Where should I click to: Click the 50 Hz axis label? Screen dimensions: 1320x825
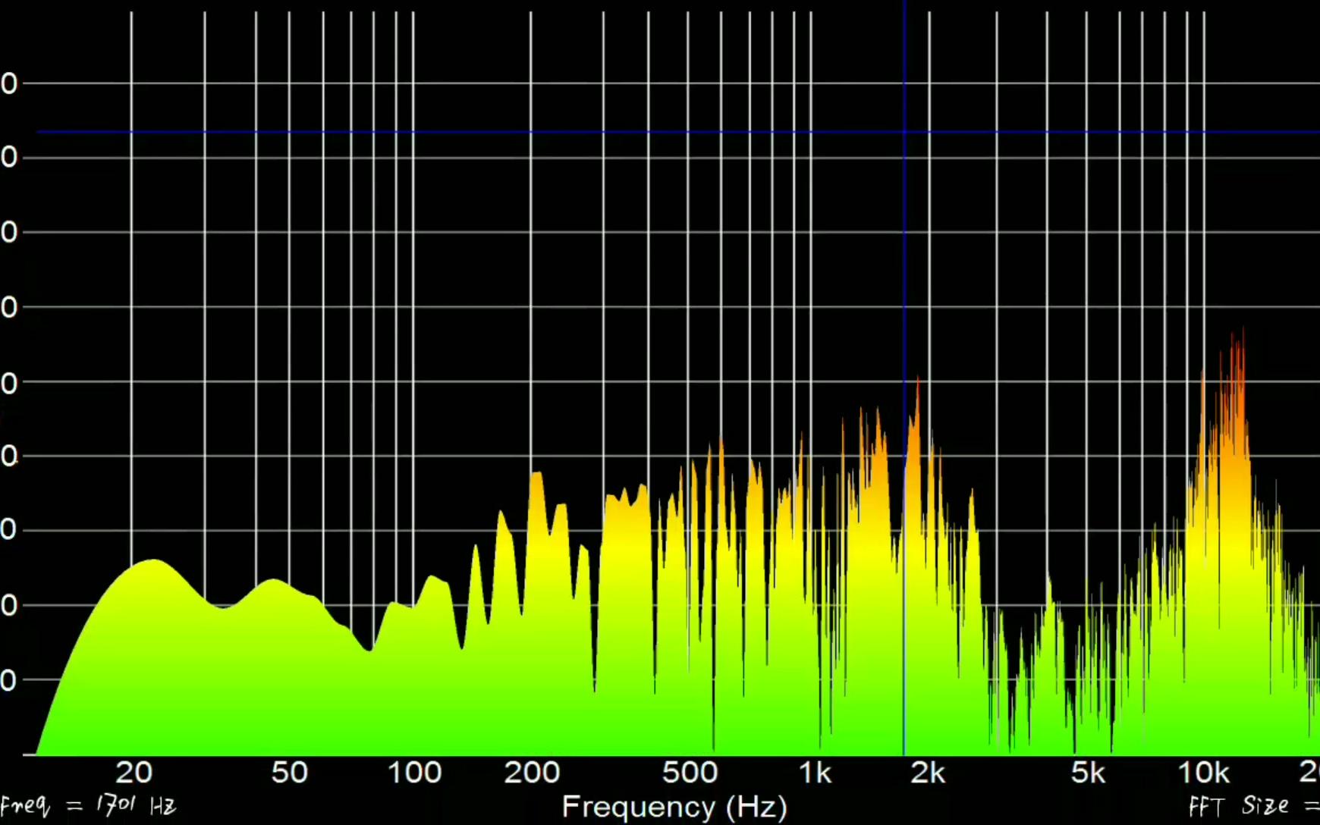(x=290, y=773)
